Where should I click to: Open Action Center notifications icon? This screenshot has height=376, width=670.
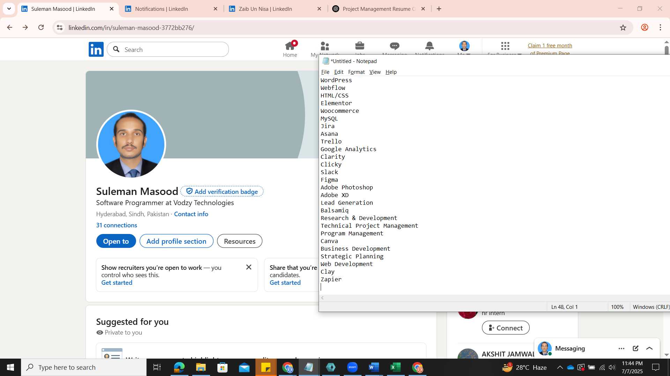[656, 367]
